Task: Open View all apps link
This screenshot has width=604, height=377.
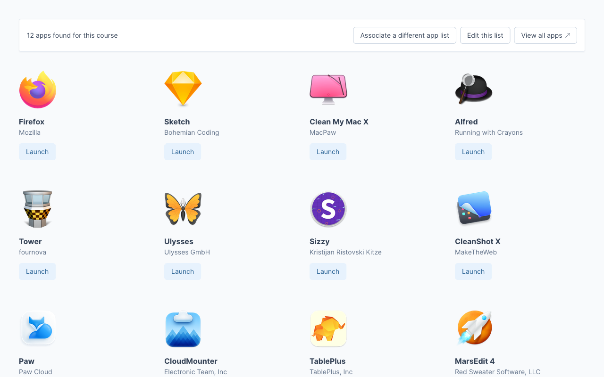Action: [x=545, y=35]
